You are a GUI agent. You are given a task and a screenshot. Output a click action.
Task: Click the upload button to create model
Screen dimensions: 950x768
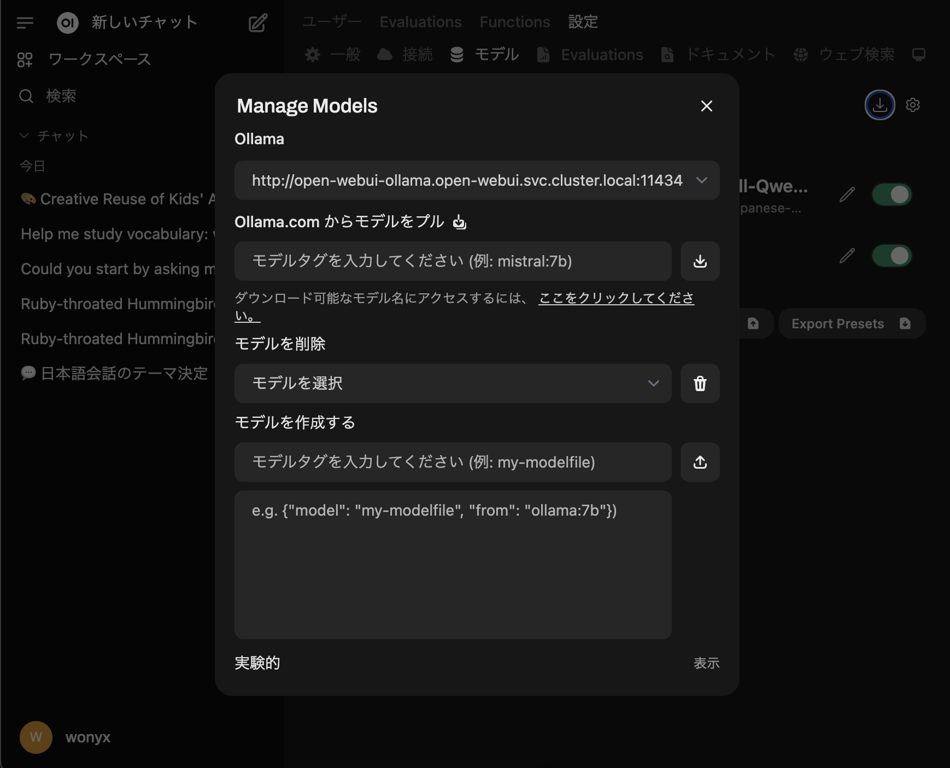pos(700,462)
